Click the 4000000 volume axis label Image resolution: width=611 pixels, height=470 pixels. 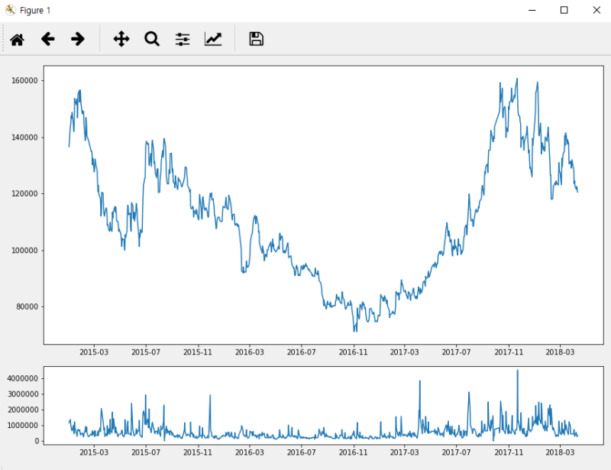[23, 378]
